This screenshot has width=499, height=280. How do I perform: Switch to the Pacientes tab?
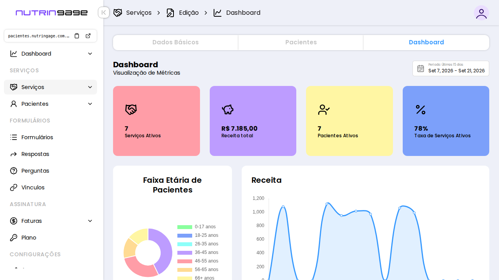tap(301, 42)
